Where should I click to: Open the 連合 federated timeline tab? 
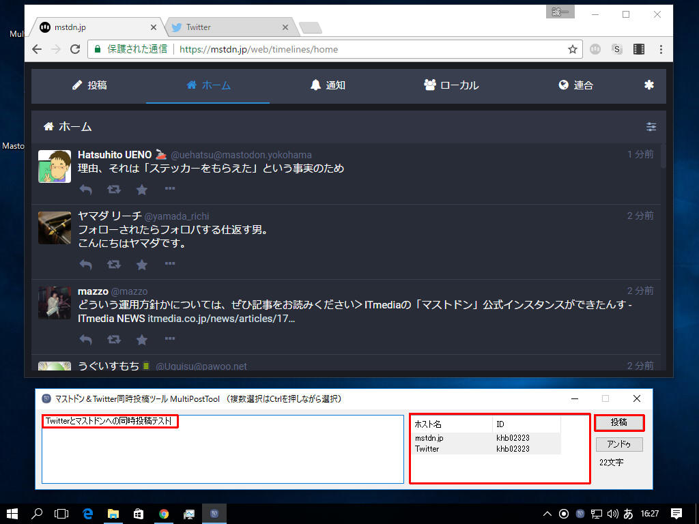pyautogui.click(x=575, y=85)
